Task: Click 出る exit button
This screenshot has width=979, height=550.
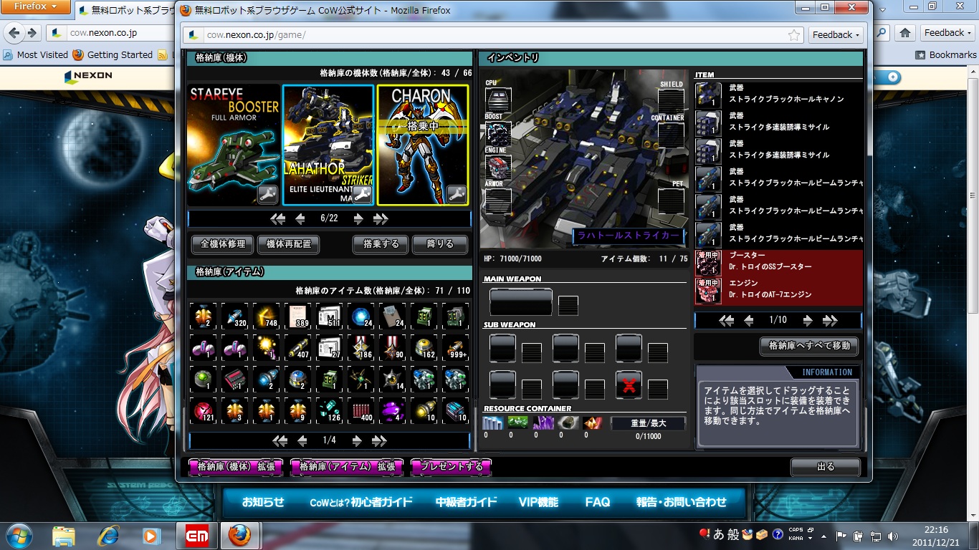Action: (826, 467)
